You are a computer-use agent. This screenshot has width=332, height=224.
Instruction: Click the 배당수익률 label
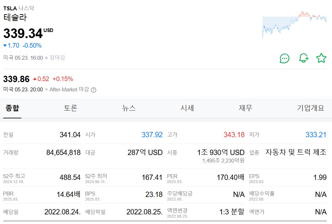click(x=262, y=193)
